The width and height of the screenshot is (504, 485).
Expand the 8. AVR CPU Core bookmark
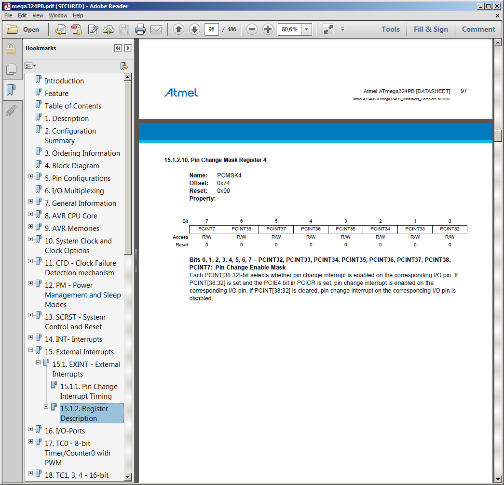tap(30, 214)
